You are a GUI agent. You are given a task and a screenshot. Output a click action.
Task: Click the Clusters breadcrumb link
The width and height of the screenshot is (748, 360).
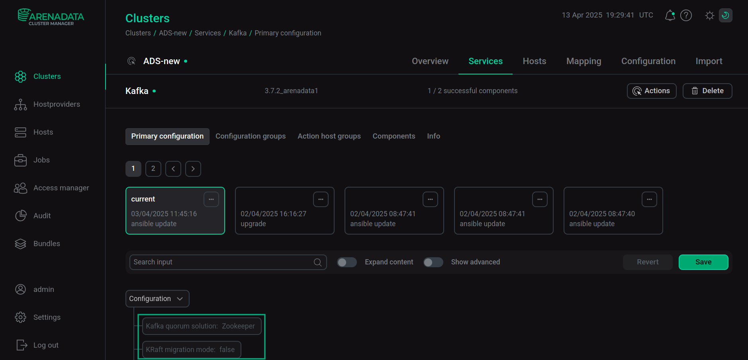(138, 33)
